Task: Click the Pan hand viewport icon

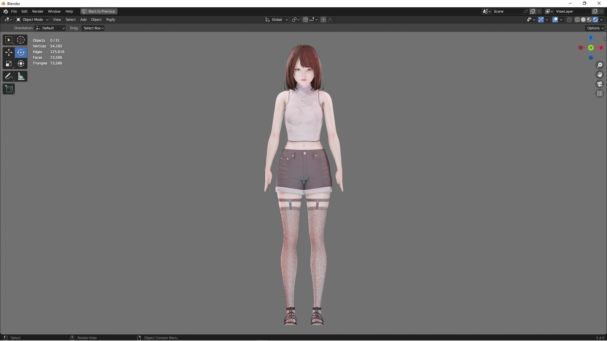Action: pos(600,75)
